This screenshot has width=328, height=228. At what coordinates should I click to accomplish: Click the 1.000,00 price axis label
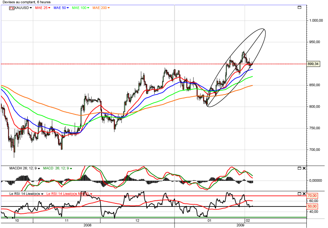316,20
